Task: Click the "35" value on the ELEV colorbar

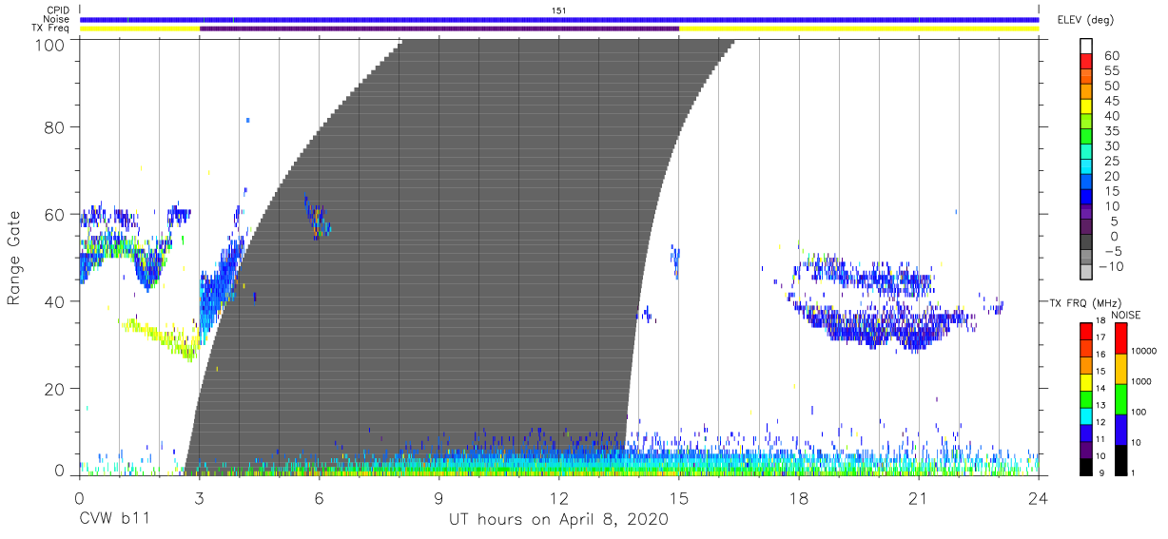Action: coord(1111,131)
